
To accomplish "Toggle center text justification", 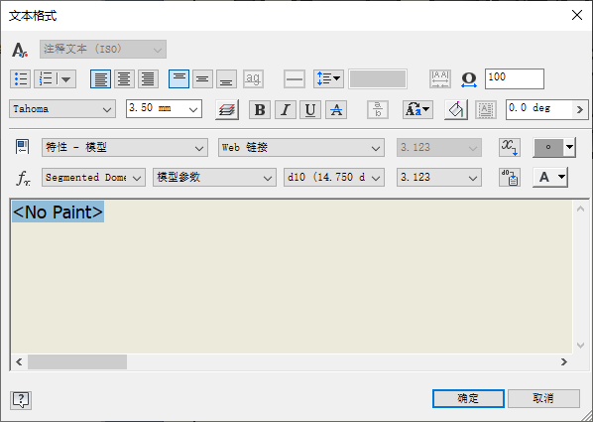I will 124,78.
